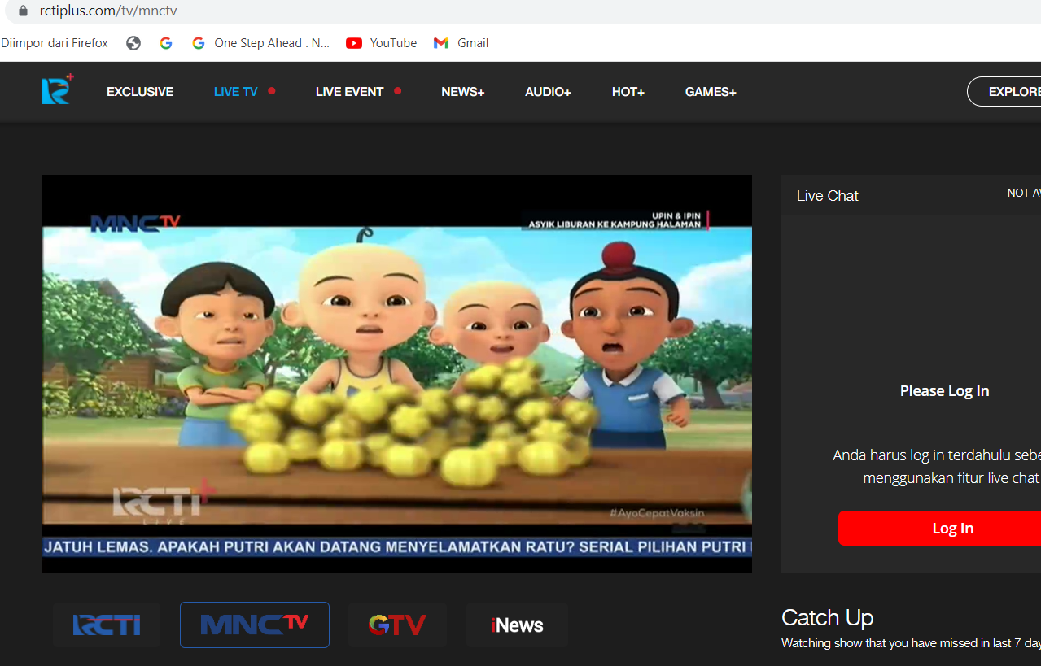
Task: Open the LIVE EVENT section
Action: 349,92
